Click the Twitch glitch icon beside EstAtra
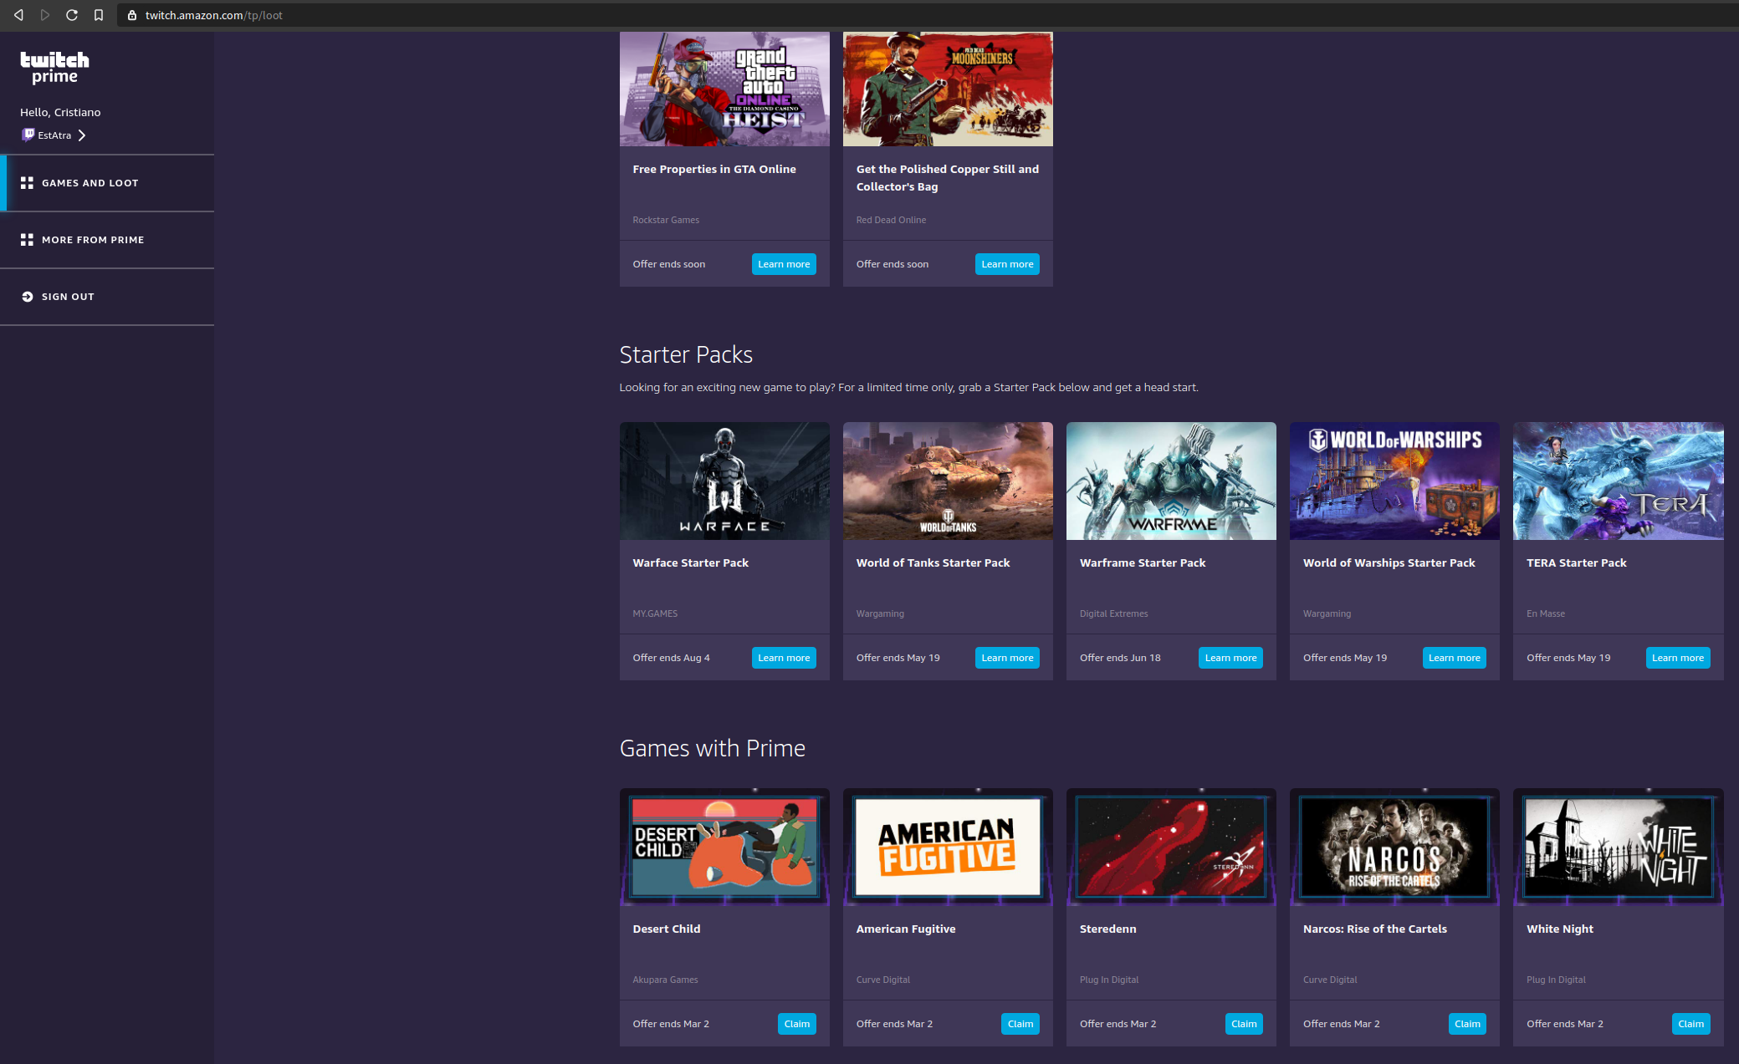Image resolution: width=1739 pixels, height=1064 pixels. tap(28, 135)
